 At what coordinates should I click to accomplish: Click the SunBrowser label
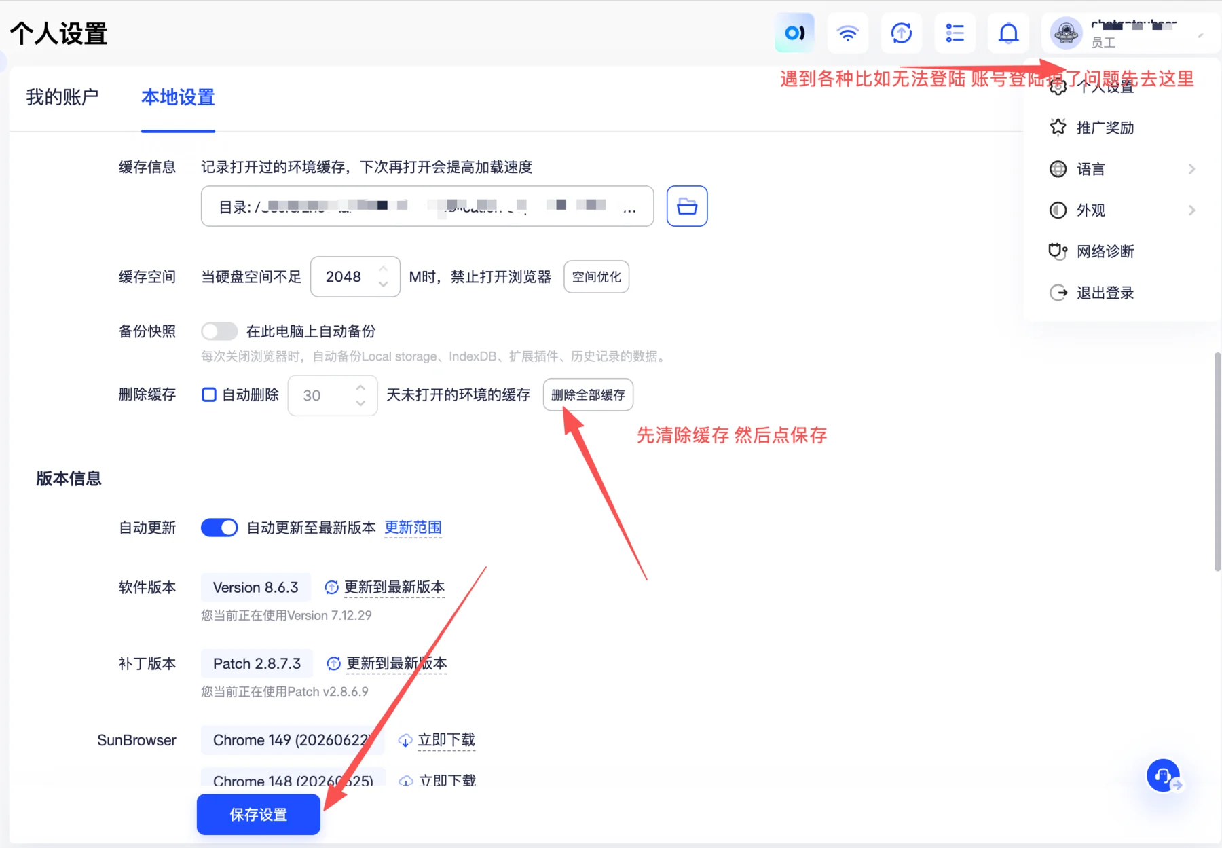pos(136,740)
